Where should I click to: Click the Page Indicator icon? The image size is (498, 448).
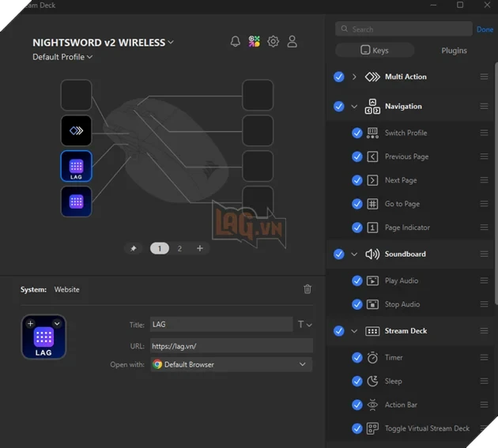tap(372, 228)
